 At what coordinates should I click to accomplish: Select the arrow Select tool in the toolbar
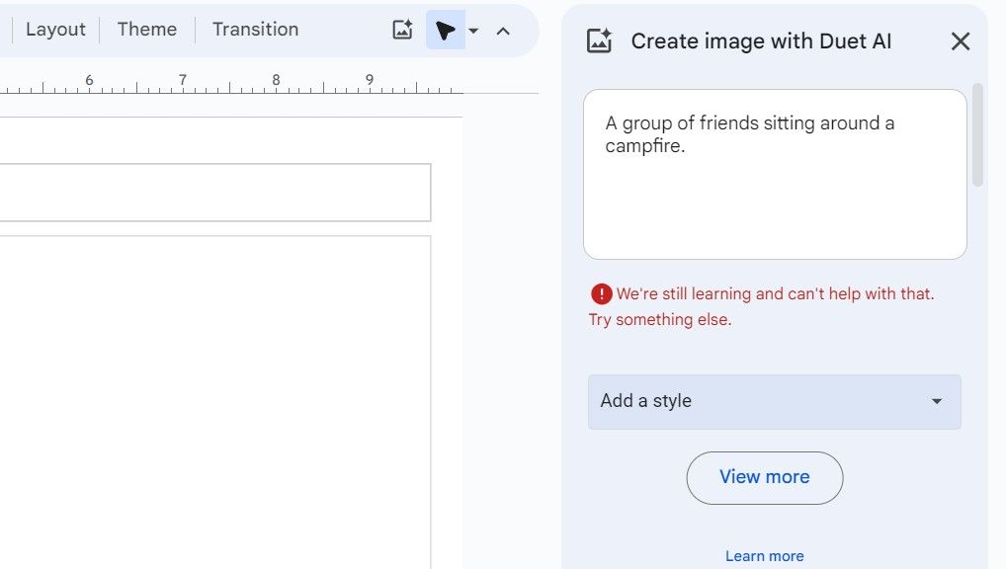click(x=447, y=30)
